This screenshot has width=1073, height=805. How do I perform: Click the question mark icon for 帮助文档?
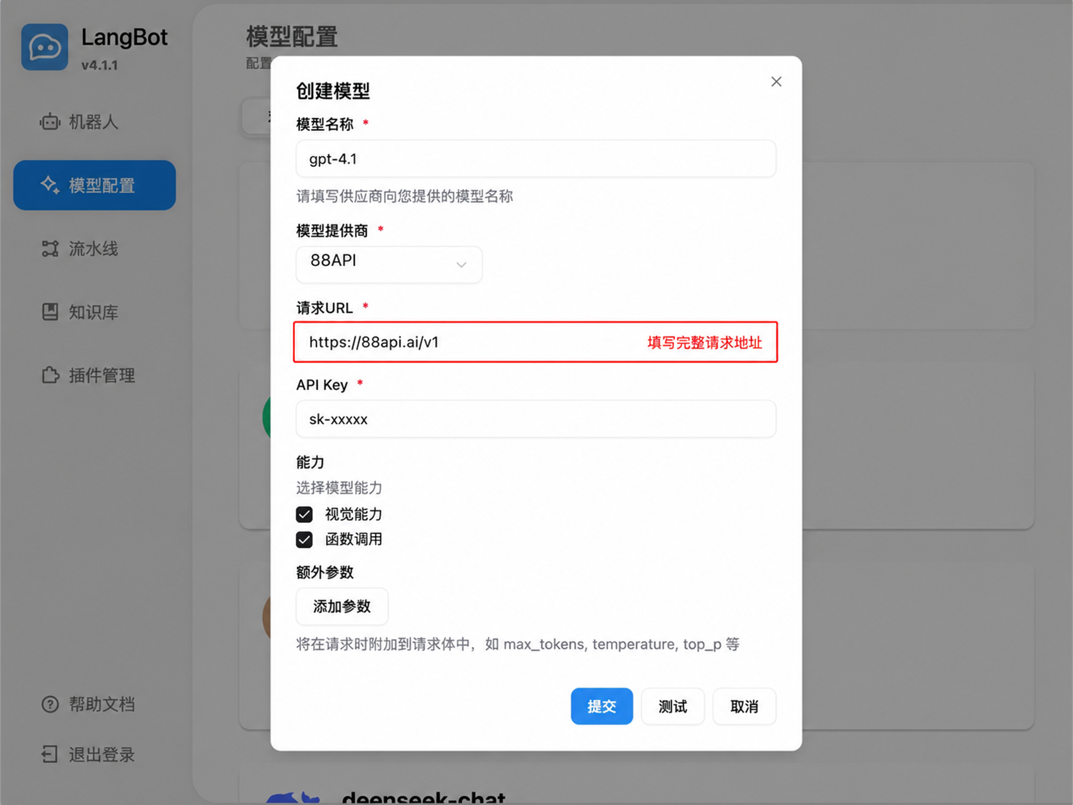(50, 704)
